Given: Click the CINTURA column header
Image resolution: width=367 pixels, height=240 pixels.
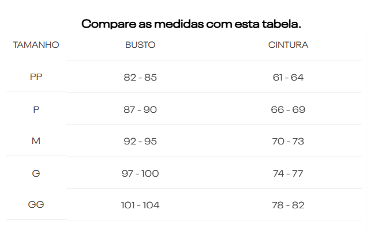Looking at the screenshot, I should [x=288, y=45].
